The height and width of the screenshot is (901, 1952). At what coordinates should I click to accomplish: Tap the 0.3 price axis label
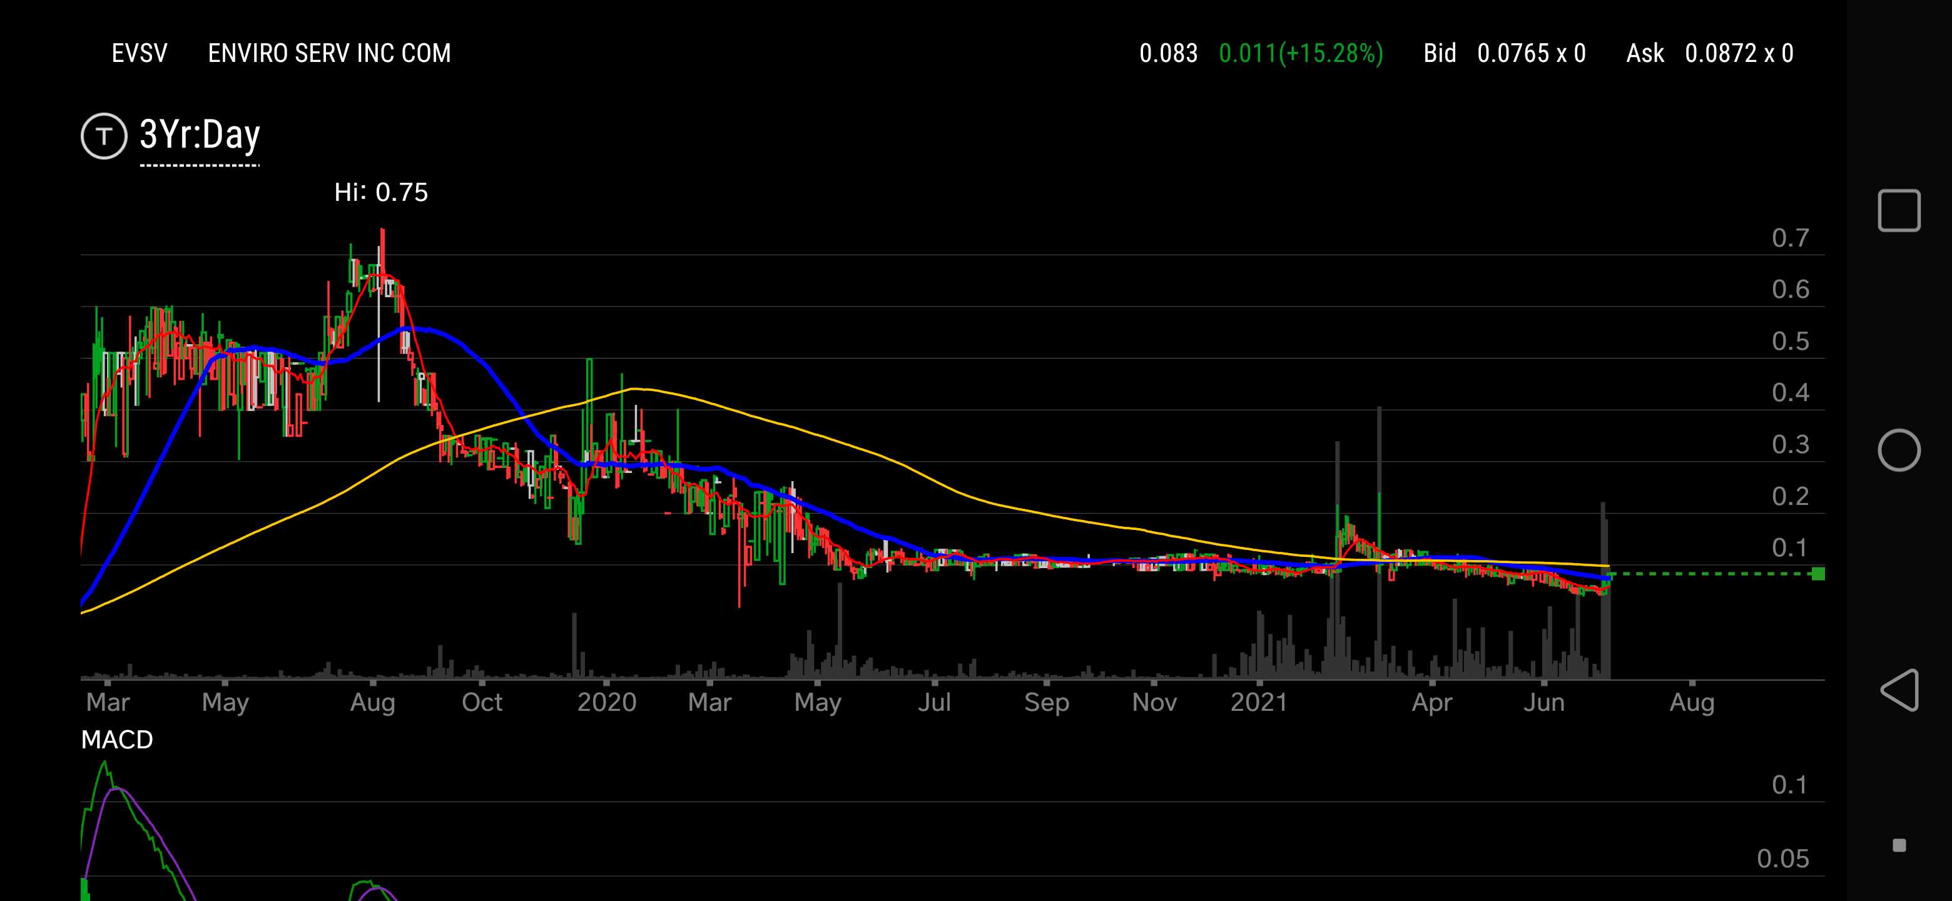pyautogui.click(x=1791, y=444)
